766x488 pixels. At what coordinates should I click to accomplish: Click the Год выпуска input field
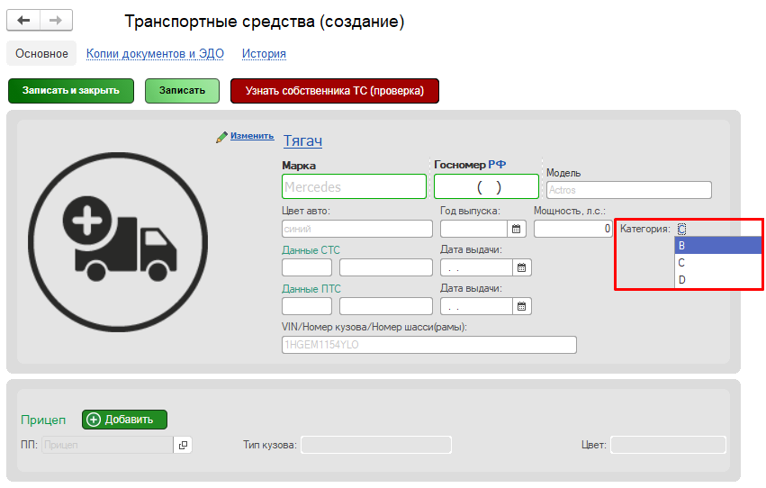click(473, 229)
